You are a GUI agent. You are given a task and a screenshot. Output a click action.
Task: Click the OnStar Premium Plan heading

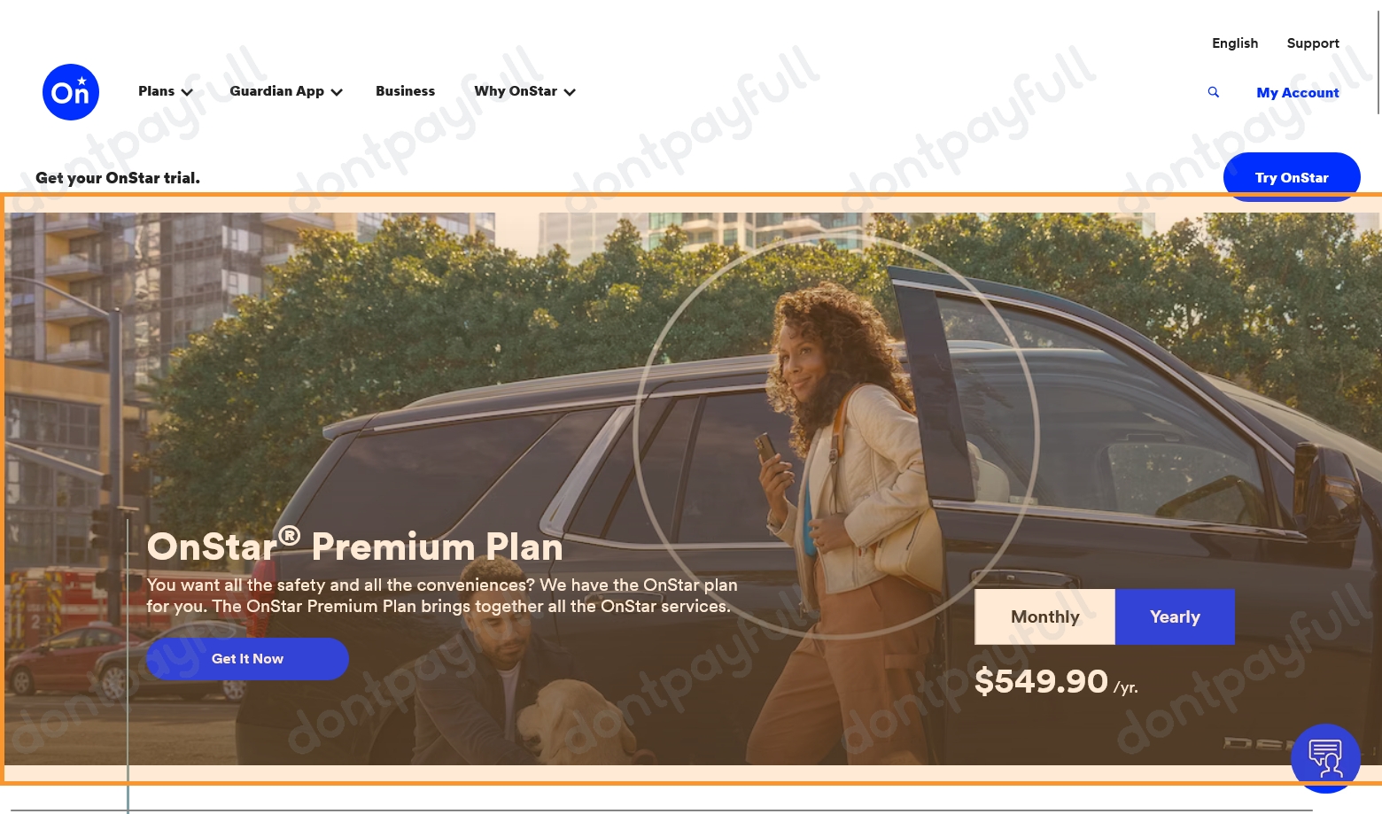coord(354,546)
